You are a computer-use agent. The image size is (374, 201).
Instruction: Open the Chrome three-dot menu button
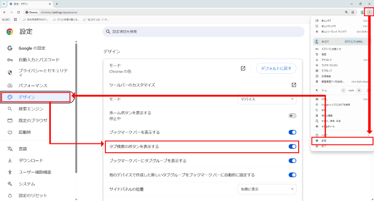369,12
